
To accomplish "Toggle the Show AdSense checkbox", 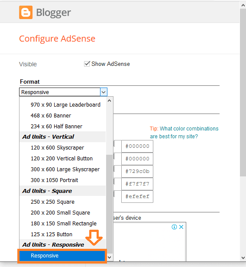I will (87, 64).
